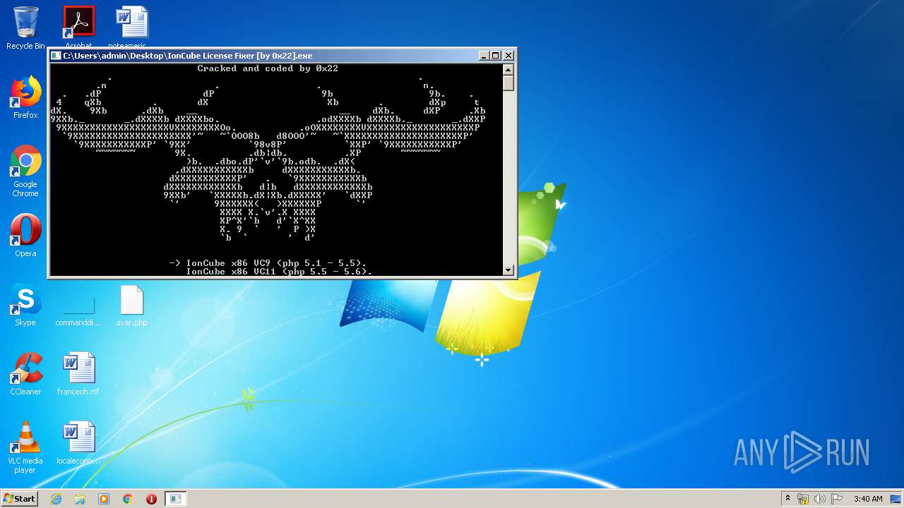Viewport: 904px width, 508px height.
Task: Open the localecono... Word document
Action: point(78,443)
